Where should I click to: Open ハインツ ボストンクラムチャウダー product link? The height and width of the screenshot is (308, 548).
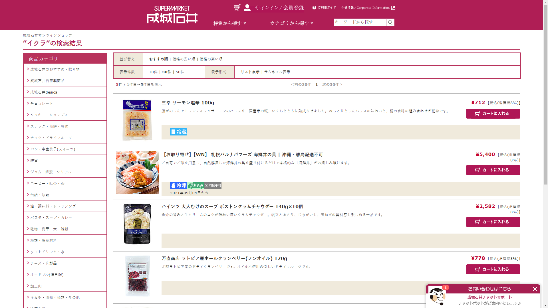[x=232, y=206]
